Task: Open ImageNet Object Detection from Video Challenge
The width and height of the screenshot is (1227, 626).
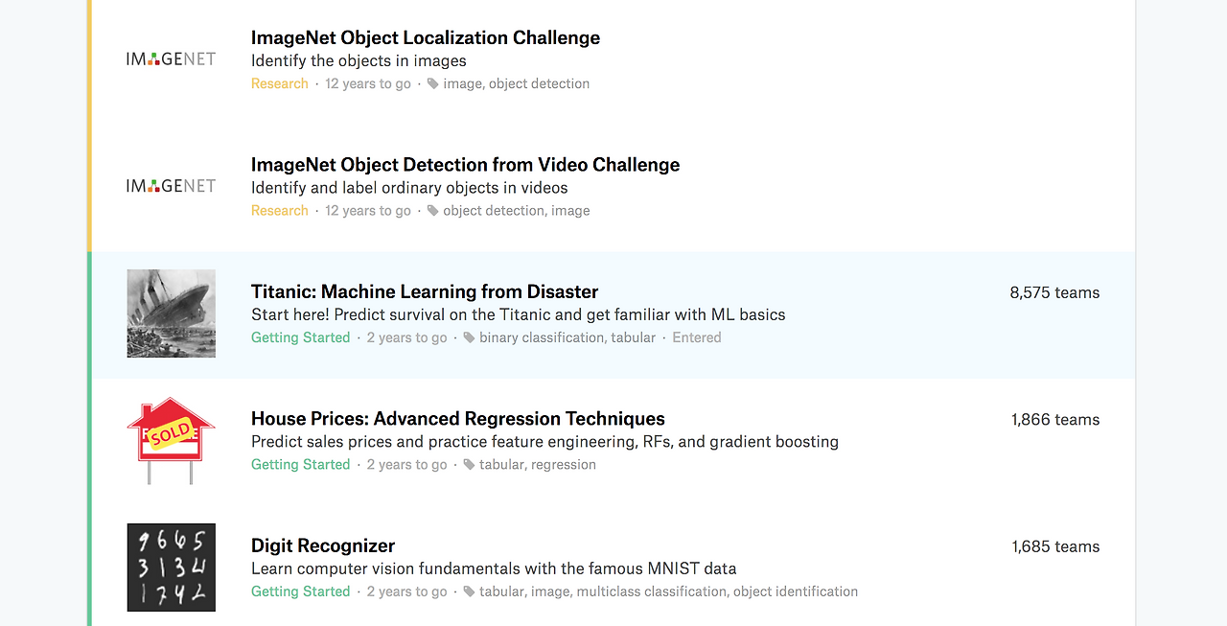Action: [465, 165]
